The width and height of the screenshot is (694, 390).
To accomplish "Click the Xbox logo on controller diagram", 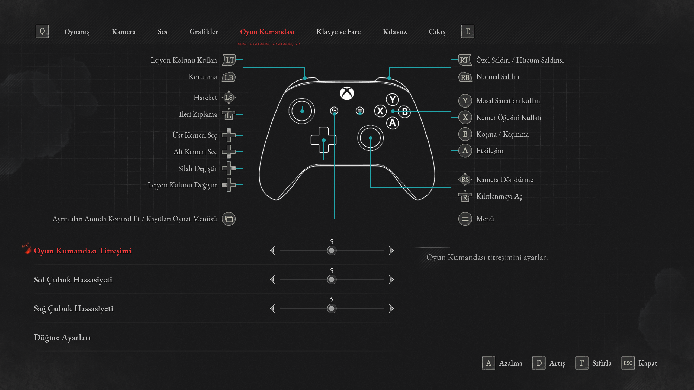I will pyautogui.click(x=347, y=93).
